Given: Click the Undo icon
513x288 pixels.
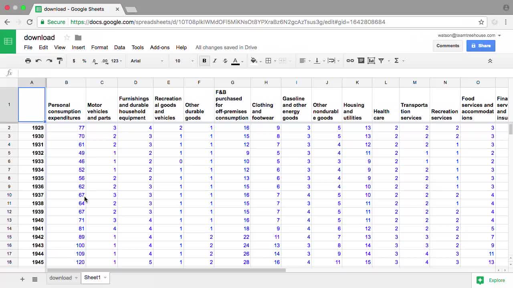Looking at the screenshot, I should (x=37, y=60).
